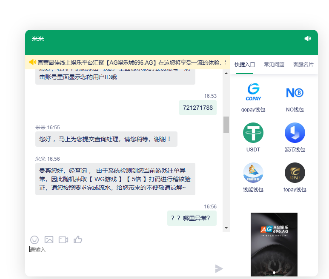Viewport: 329px width, 279px height.
Task: Open the topay wallet icon
Action: [x=295, y=173]
